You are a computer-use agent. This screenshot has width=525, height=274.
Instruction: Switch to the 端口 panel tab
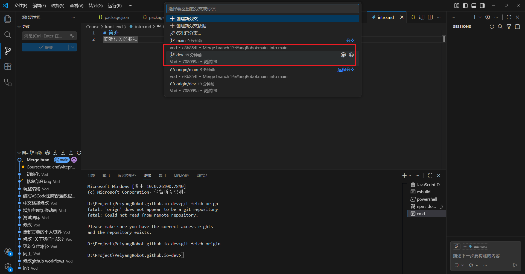click(x=162, y=176)
